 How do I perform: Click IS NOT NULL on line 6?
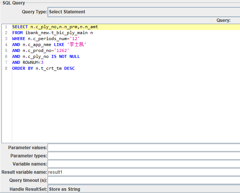coord(65,56)
